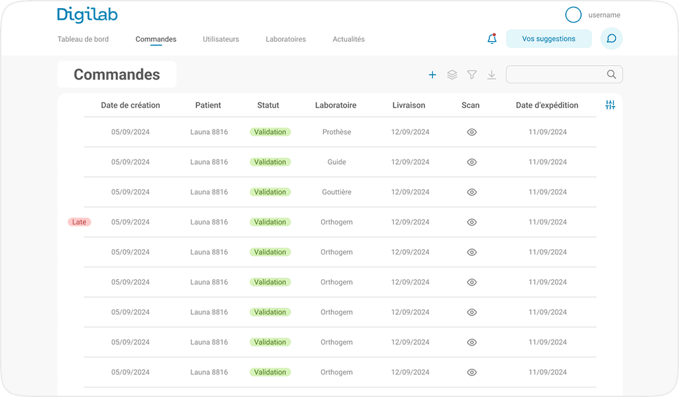Sort by Statut column header
Viewport: 679px width, 397px height.
pos(268,105)
